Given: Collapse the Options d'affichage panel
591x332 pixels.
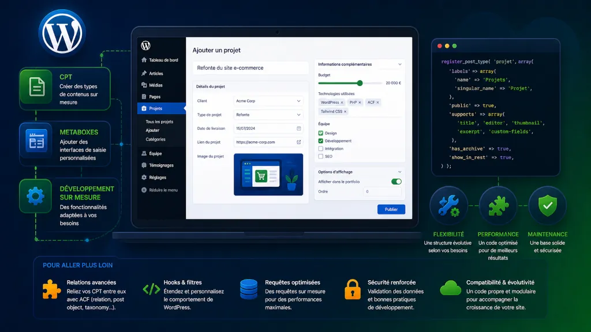Looking at the screenshot, I should 400,172.
